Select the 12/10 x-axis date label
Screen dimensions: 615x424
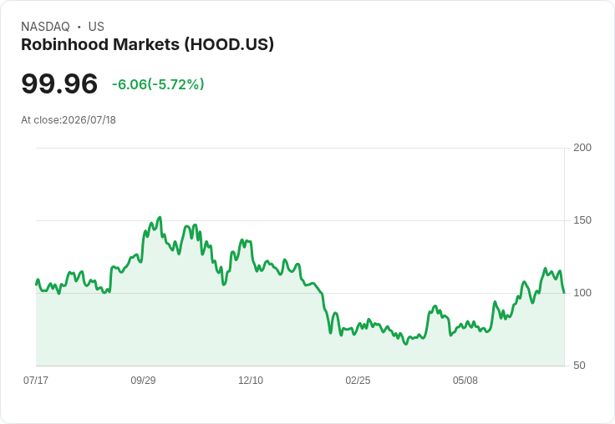click(251, 380)
